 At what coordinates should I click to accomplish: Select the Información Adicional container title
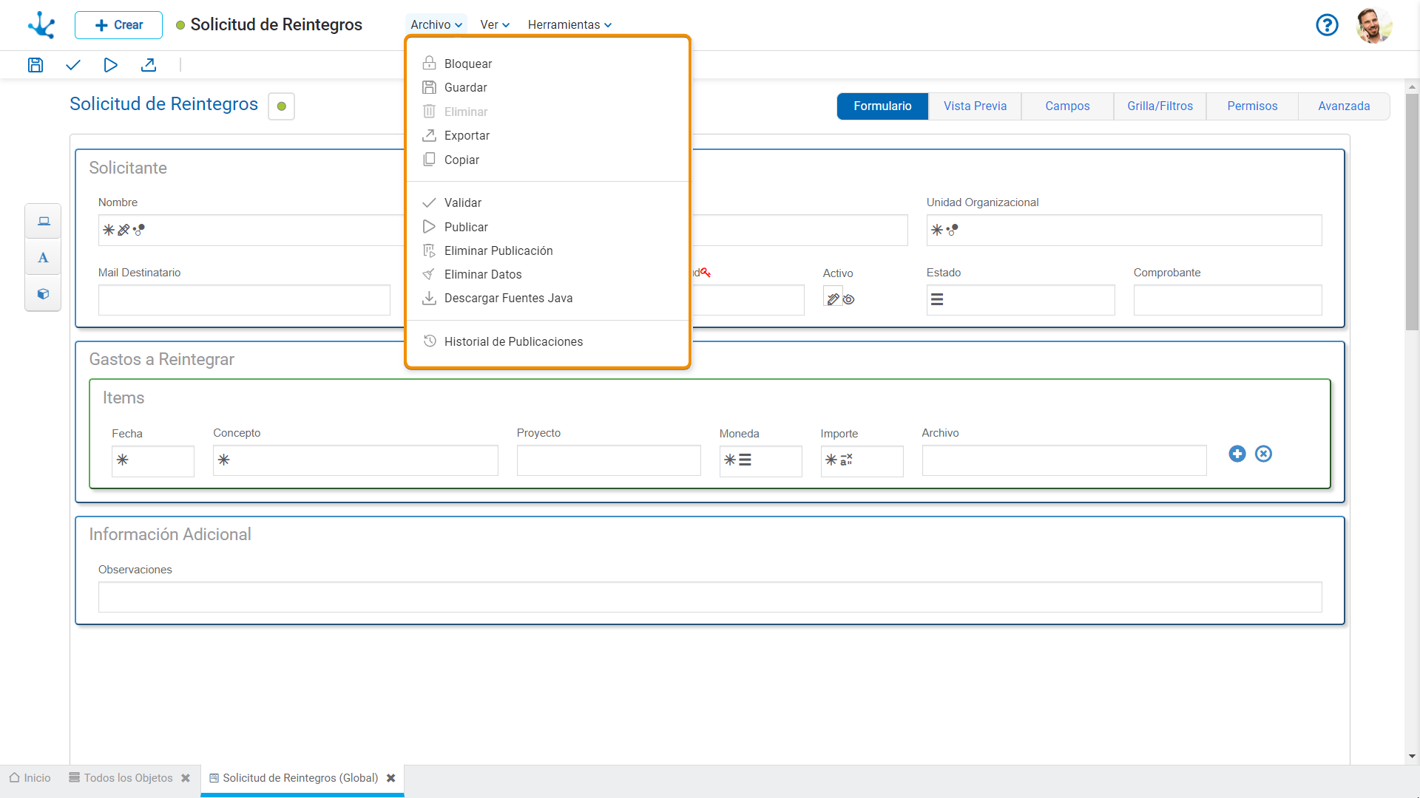pyautogui.click(x=170, y=534)
